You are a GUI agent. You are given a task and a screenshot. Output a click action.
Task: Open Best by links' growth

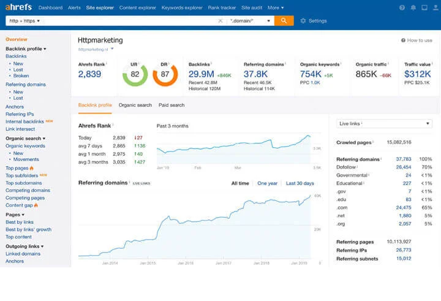(x=28, y=229)
